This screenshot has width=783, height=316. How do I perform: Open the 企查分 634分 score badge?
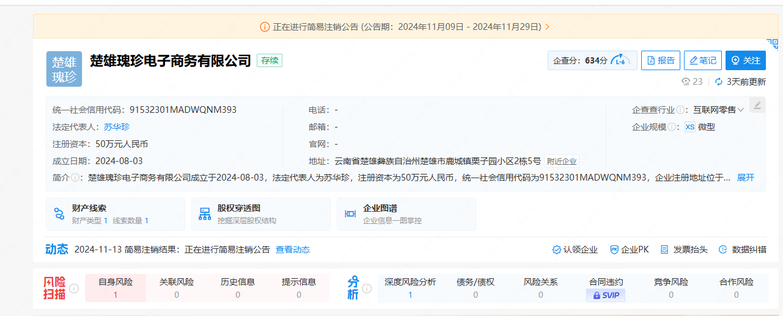592,60
